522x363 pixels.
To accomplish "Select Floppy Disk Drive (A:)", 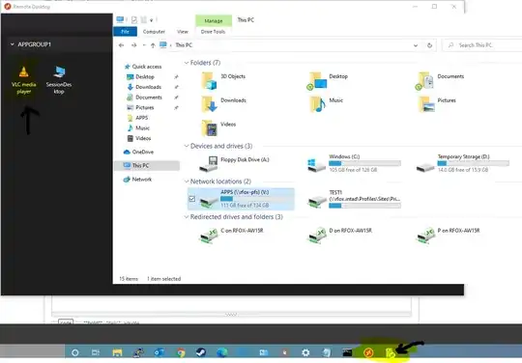I will tap(234, 163).
